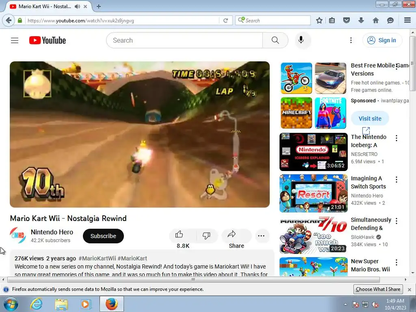Reload the page with the refresh icon
Viewport: 416px width, 312px height.
[x=225, y=20]
